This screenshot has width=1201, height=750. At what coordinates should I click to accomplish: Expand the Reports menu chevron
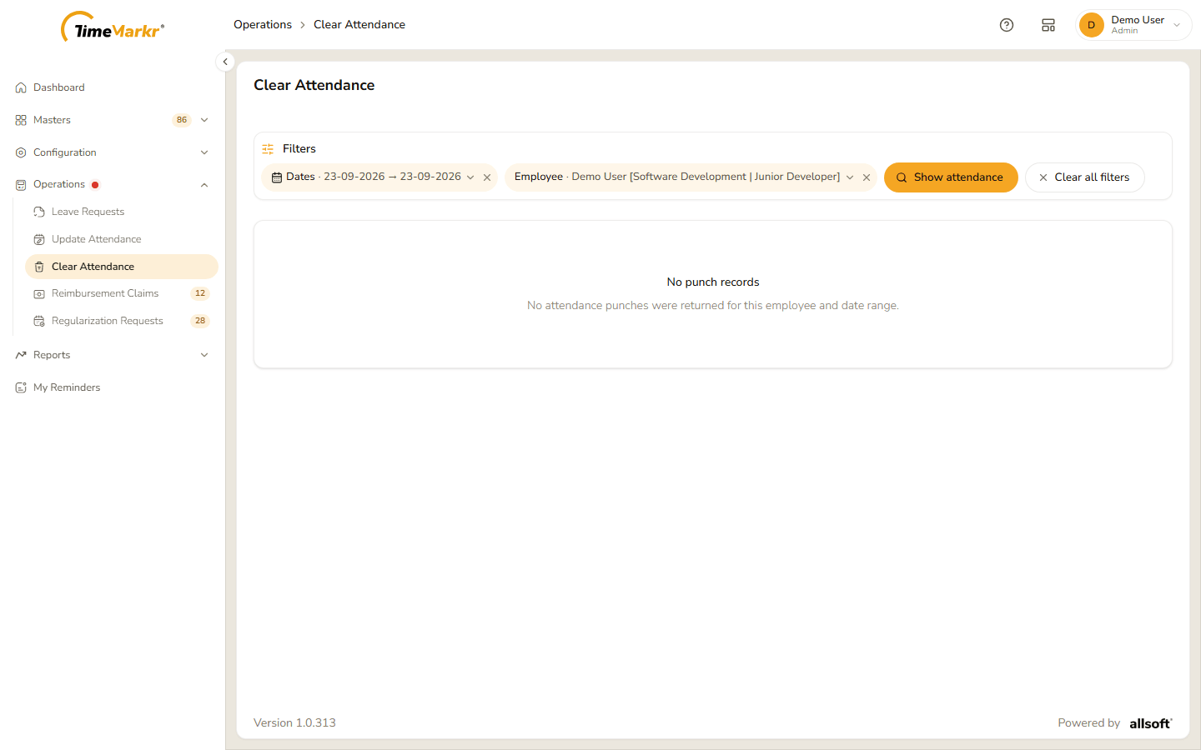click(x=204, y=355)
